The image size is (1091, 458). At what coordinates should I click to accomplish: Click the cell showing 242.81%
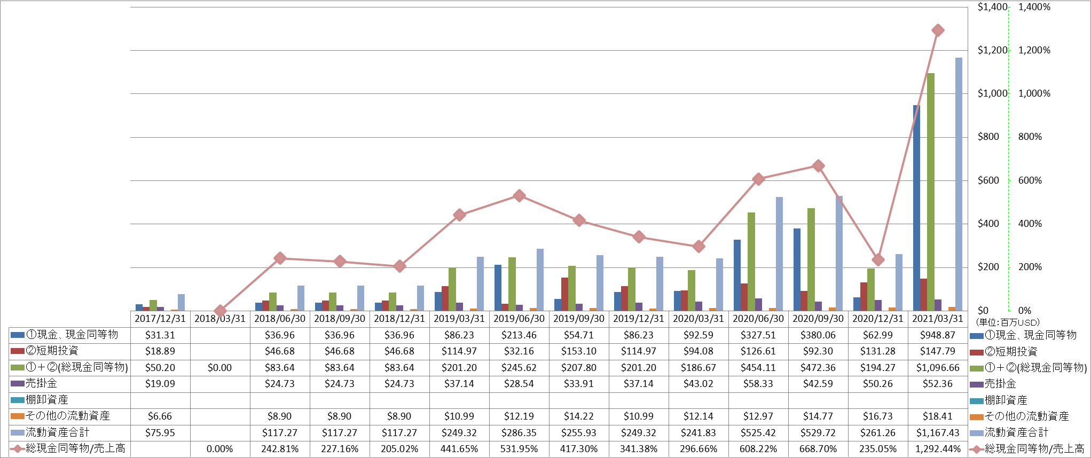pyautogui.click(x=280, y=449)
